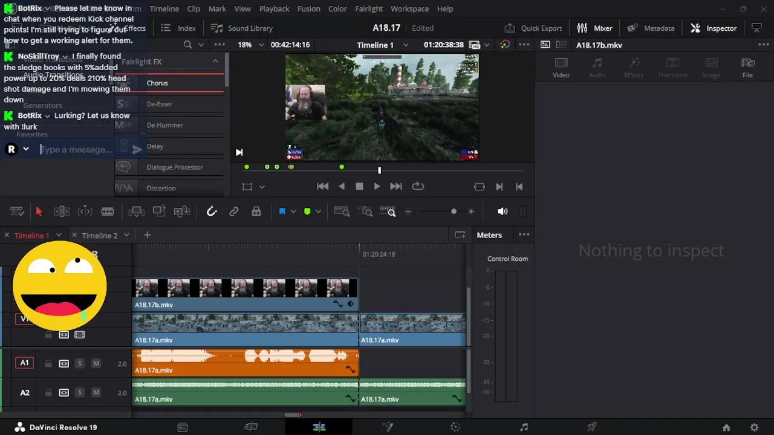Activate Trim Edit Mode tool
Image resolution: width=774 pixels, height=435 pixels.
(x=62, y=211)
